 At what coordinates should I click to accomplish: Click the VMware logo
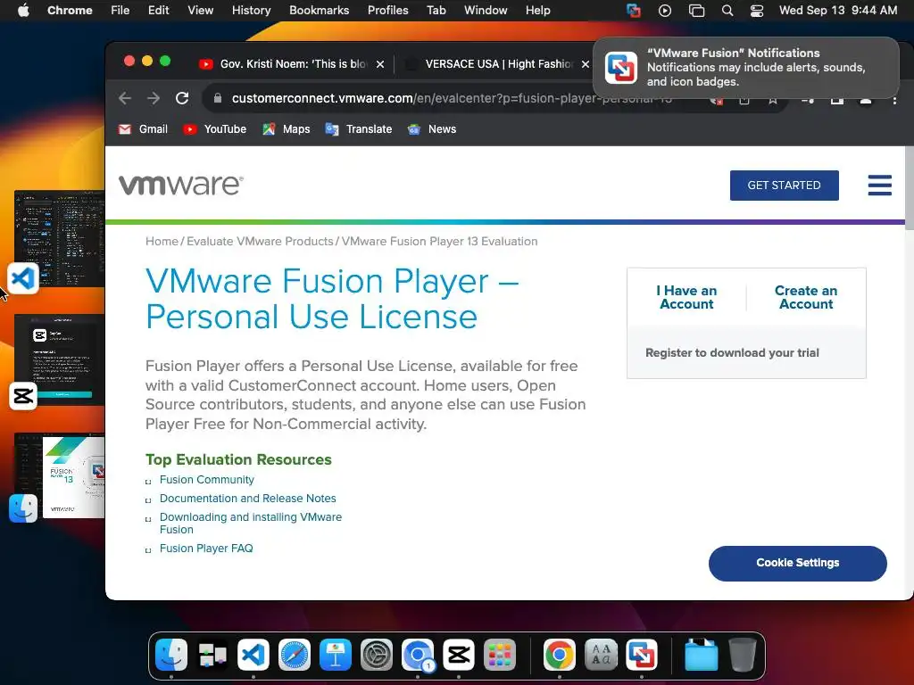pyautogui.click(x=180, y=186)
